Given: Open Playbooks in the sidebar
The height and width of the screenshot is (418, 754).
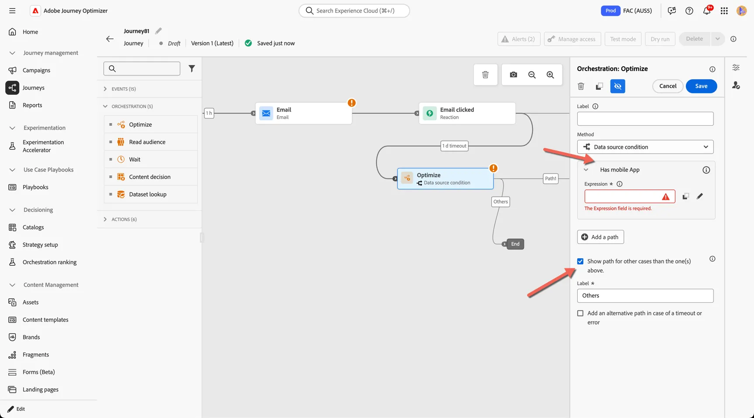Looking at the screenshot, I should click(35, 187).
